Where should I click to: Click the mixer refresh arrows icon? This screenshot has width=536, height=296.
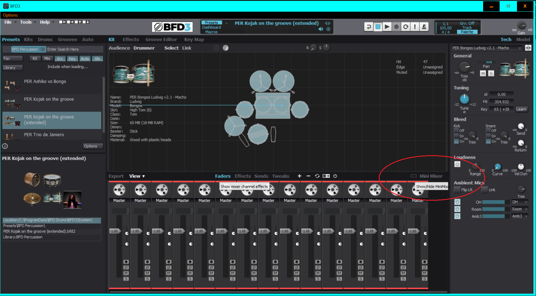[x=317, y=176]
